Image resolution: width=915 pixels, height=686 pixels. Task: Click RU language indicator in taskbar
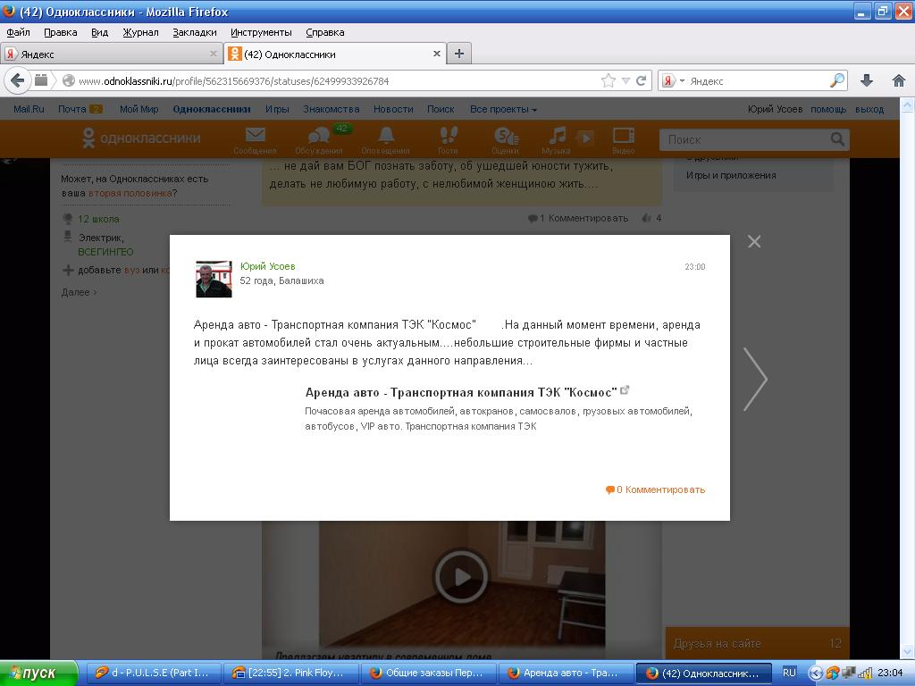(x=789, y=673)
